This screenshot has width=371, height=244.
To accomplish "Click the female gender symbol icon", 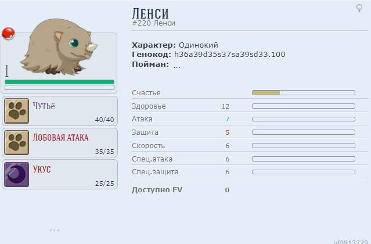I will (359, 8).
